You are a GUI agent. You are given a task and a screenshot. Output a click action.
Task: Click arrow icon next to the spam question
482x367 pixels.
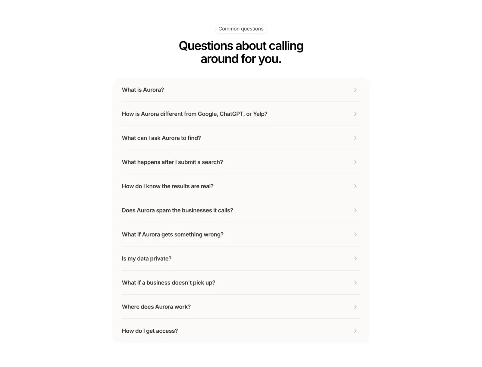pyautogui.click(x=355, y=210)
